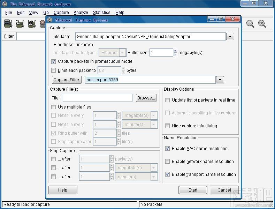Open the list interfaces toolbar icon
The image size is (275, 209).
point(8,23)
